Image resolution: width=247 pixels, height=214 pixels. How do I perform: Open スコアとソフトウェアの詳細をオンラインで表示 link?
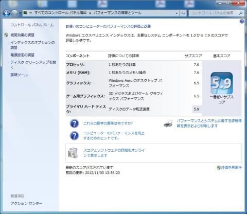tap(114, 153)
